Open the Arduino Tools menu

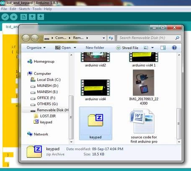click(37, 9)
